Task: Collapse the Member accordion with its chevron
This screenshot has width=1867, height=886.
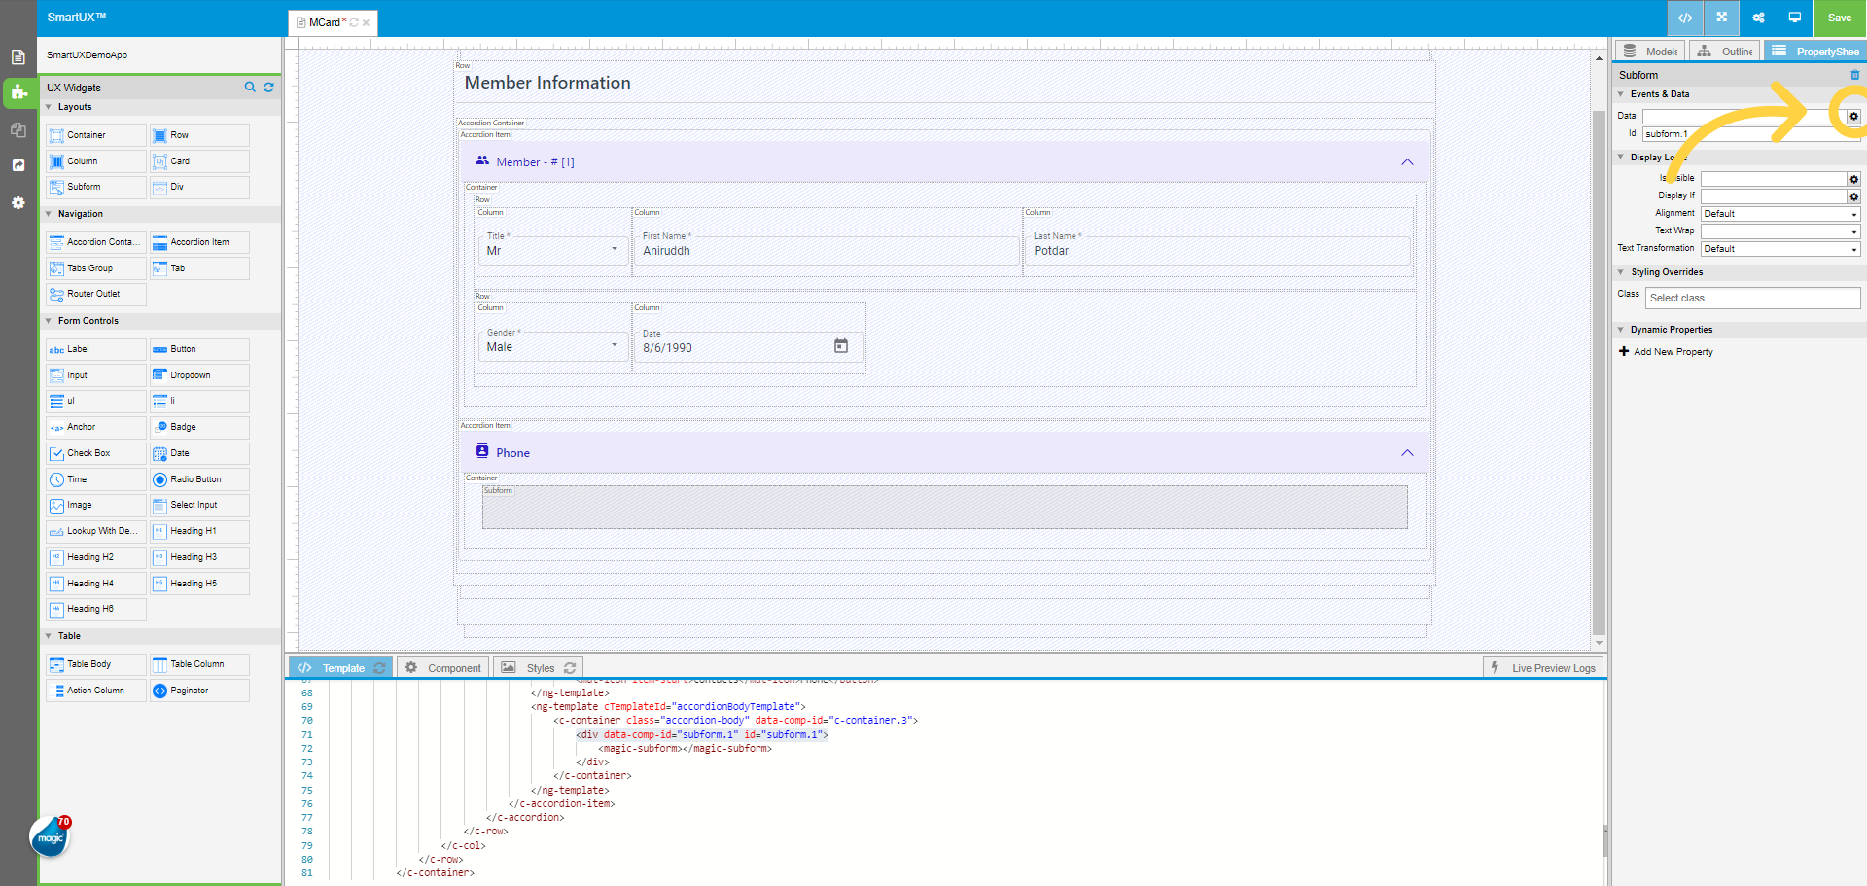Action: click(1407, 162)
